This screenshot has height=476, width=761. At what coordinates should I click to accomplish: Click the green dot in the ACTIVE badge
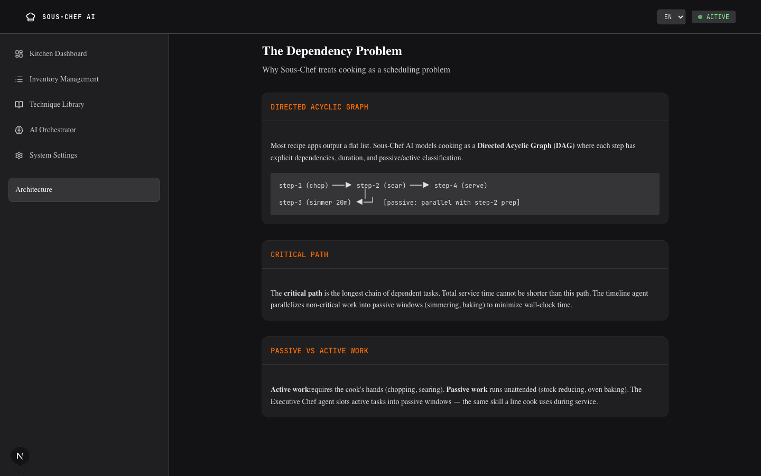tap(700, 17)
